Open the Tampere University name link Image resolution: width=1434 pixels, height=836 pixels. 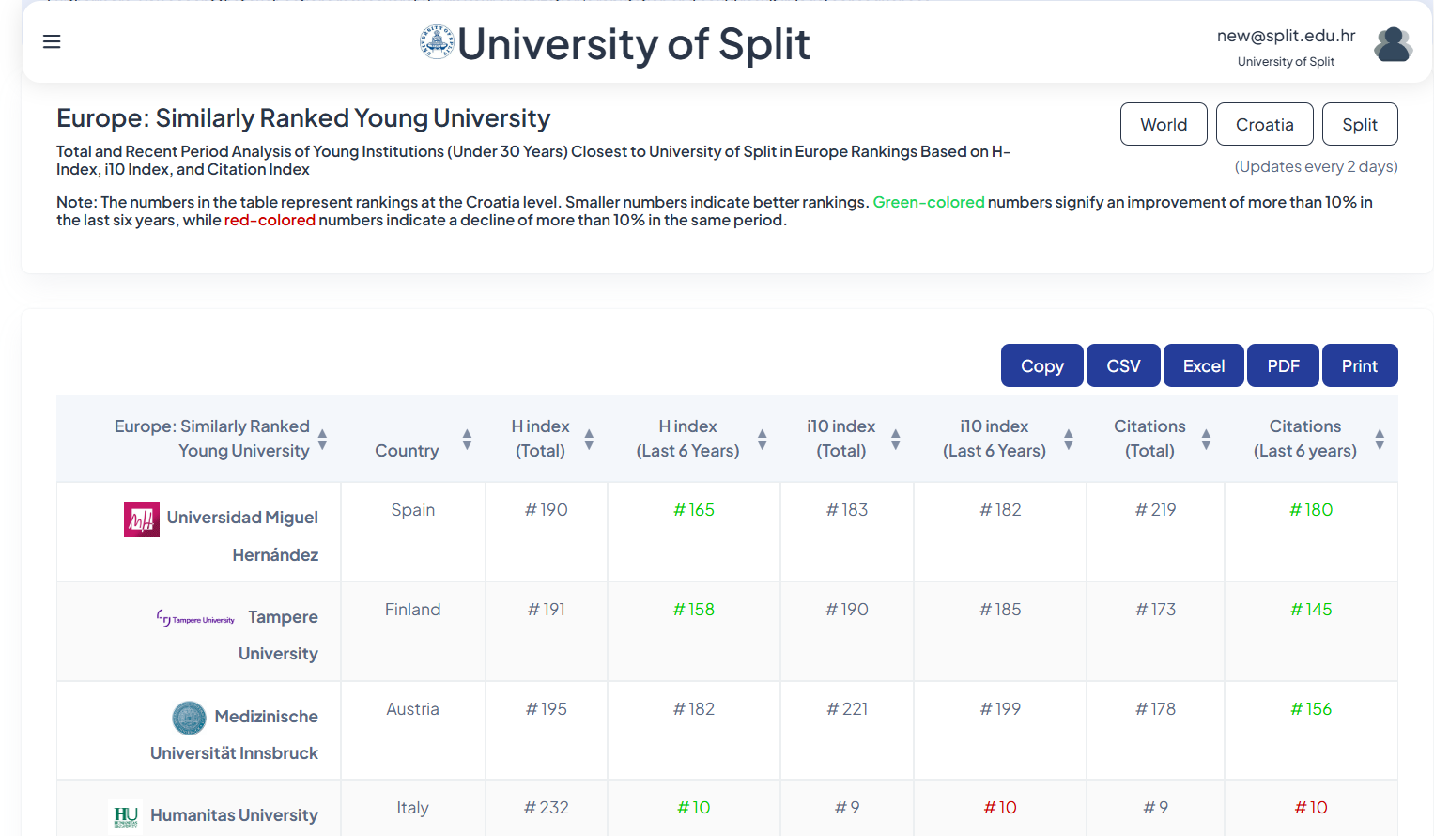pos(279,635)
